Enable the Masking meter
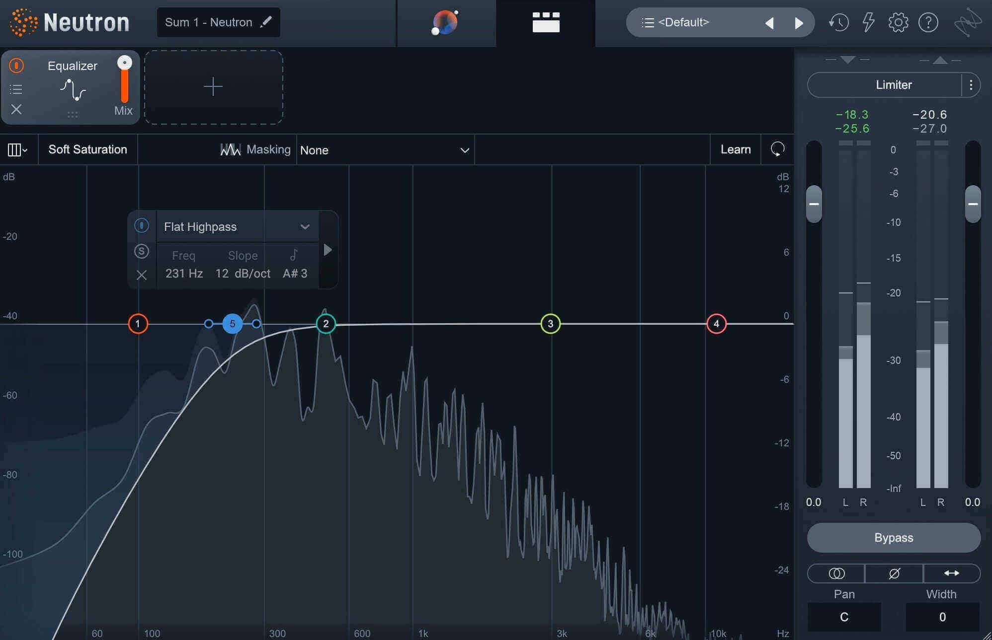This screenshot has width=992, height=640. (255, 149)
